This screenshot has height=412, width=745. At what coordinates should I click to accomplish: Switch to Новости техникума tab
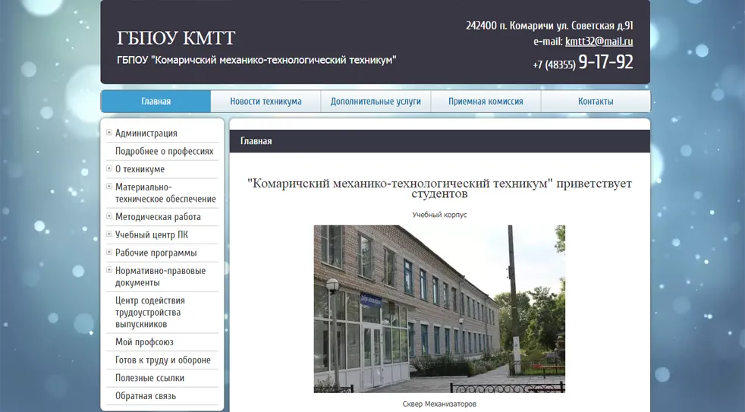(266, 101)
